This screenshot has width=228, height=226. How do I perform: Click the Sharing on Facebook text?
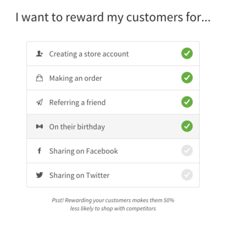(x=84, y=151)
